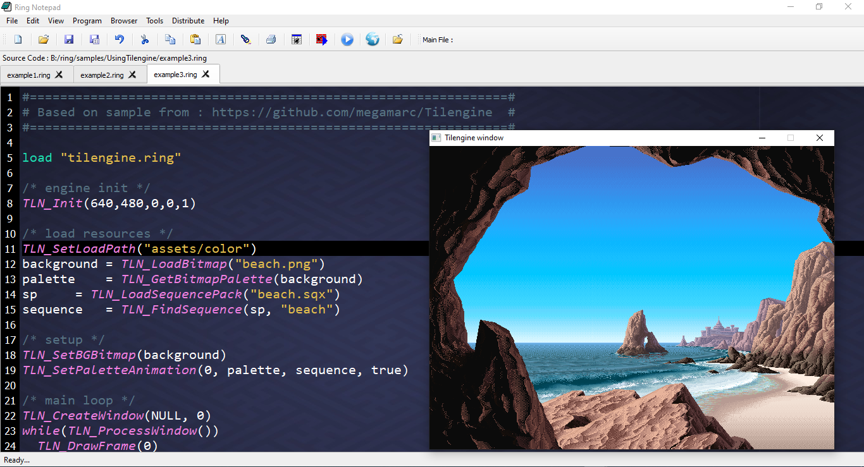Click the Source Code path label
This screenshot has width=864, height=467.
coord(104,58)
